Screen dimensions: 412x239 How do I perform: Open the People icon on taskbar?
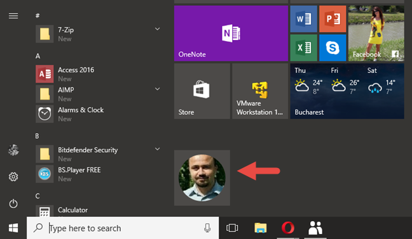tap(315, 228)
